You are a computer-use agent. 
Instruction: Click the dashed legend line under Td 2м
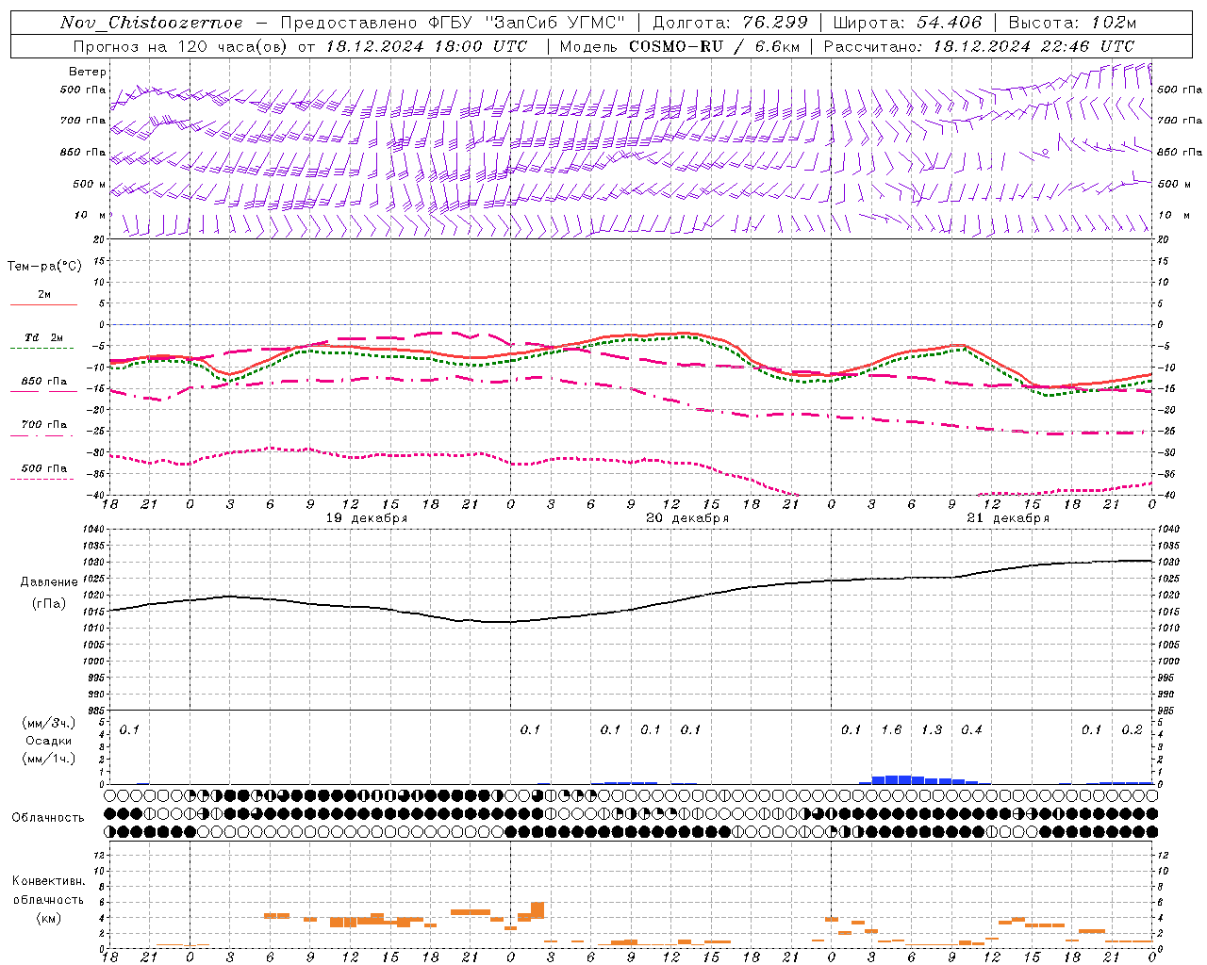coord(43,348)
